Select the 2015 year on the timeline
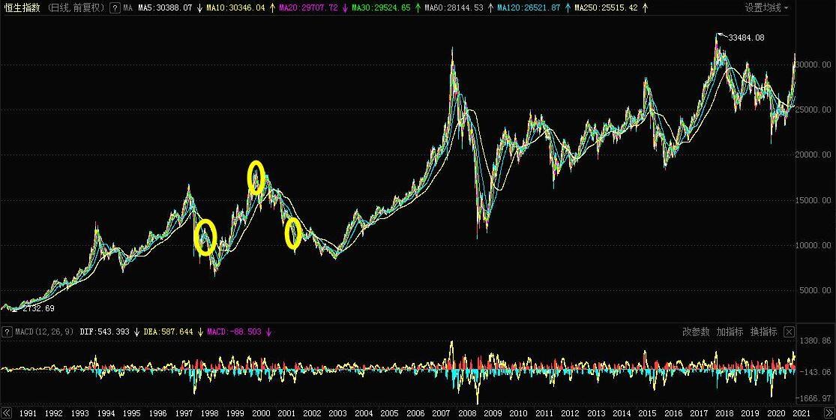The image size is (836, 420). coord(647,413)
